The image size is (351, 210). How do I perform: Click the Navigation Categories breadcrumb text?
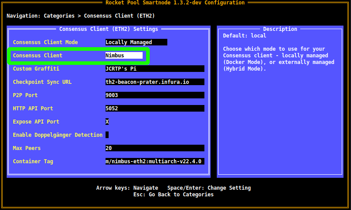80,16
